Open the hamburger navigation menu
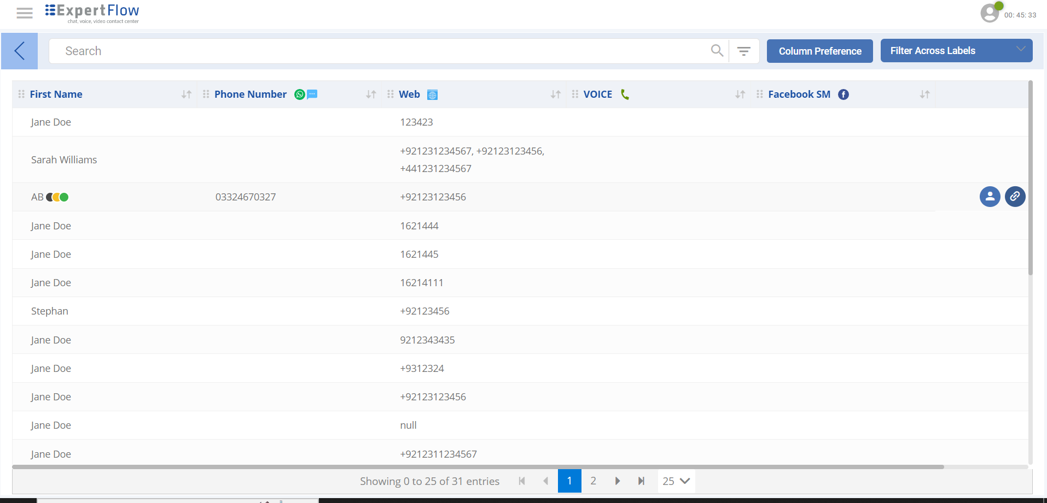This screenshot has height=503, width=1047. pos(24,12)
